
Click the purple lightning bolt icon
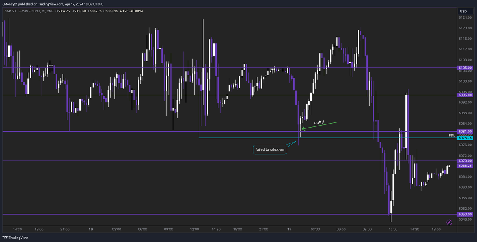pos(450,222)
